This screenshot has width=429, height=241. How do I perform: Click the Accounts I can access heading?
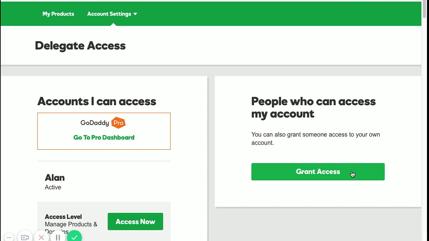click(97, 101)
